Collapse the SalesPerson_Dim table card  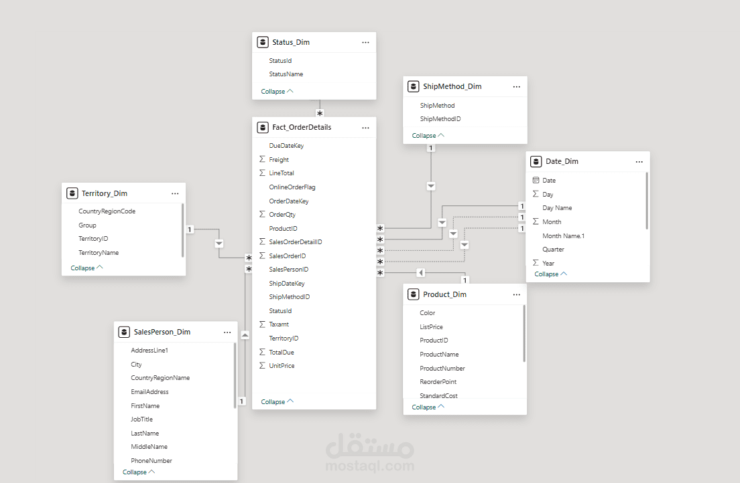point(139,472)
